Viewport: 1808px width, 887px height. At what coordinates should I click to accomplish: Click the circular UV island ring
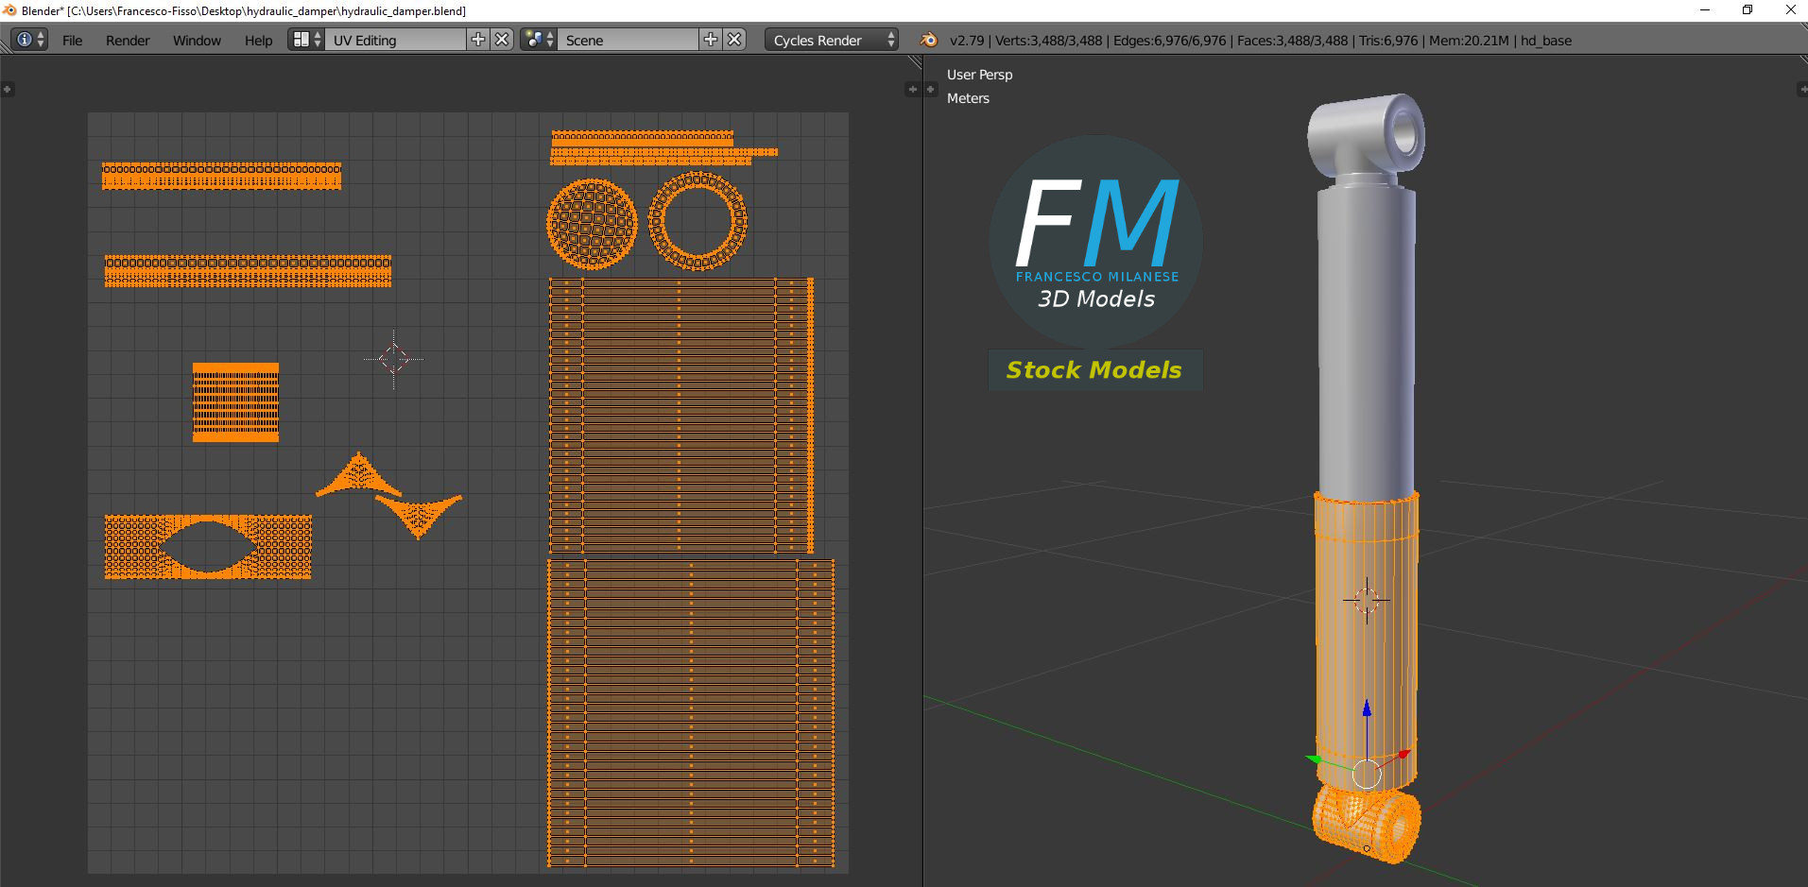click(x=697, y=221)
